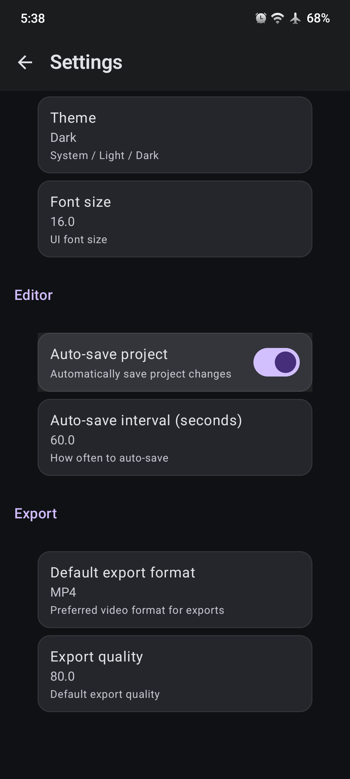Turn off the Auto-save project switch

[x=276, y=362]
